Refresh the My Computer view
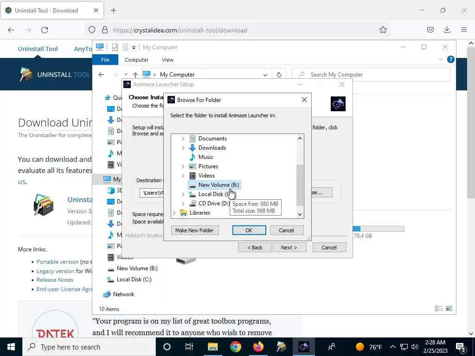Screen dimensions: 475x356 [x=279, y=75]
